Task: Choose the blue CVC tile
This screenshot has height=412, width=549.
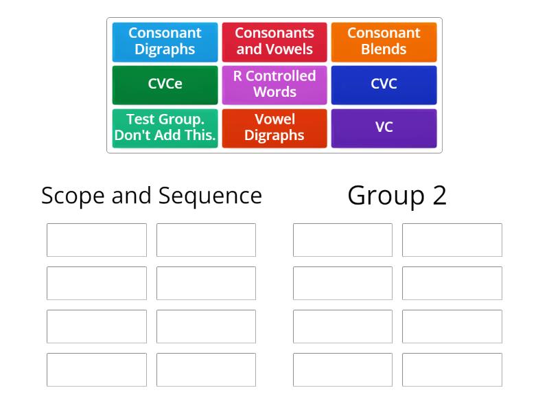Action: pos(384,84)
